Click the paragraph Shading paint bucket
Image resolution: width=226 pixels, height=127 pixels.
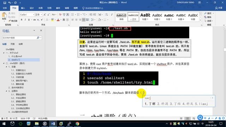tap(100, 20)
